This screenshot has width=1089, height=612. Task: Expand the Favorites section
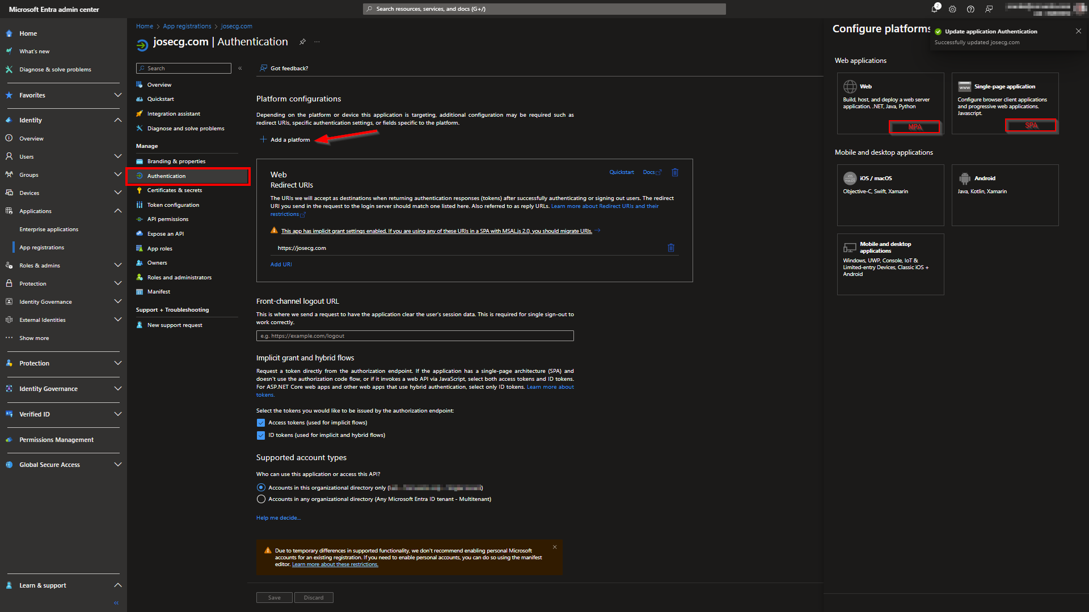click(x=117, y=95)
